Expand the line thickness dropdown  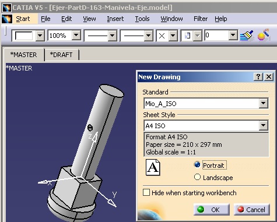click(112, 36)
